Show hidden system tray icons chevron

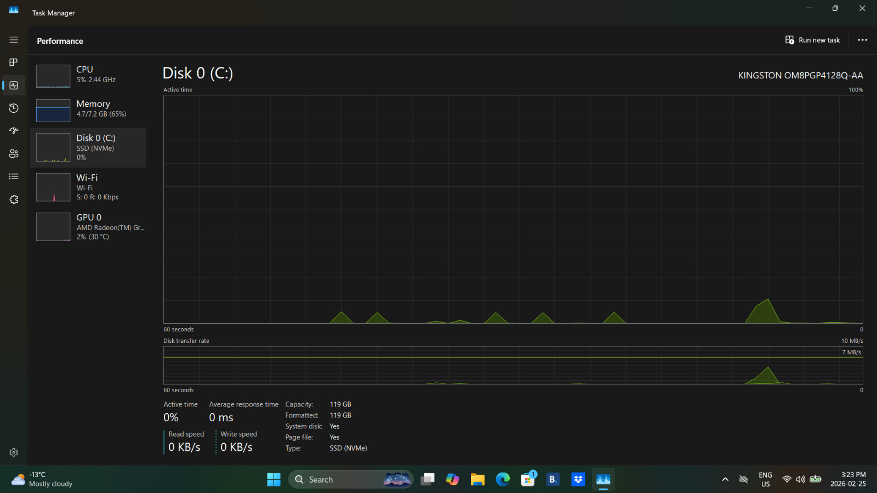coord(725,479)
